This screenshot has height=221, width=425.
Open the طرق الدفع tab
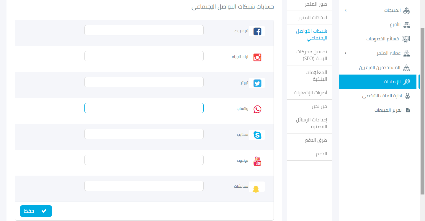pos(316,140)
